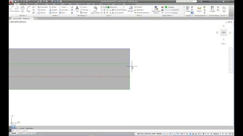
Task: Toggle group selection button in Gruppen panel
Action: tap(192, 13)
